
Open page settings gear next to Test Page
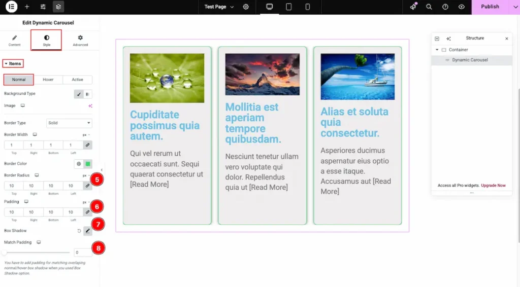246,7
